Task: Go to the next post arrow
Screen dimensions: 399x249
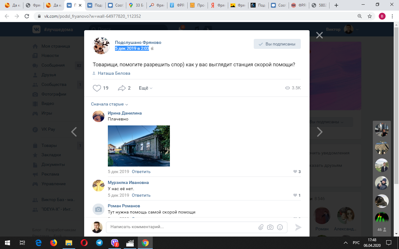Action: click(x=320, y=132)
